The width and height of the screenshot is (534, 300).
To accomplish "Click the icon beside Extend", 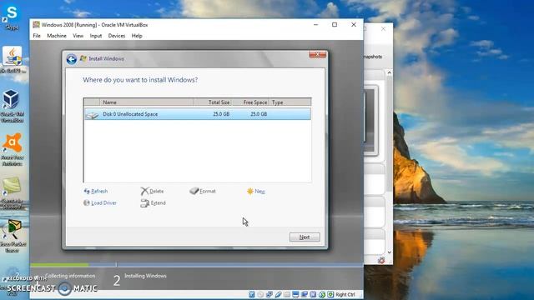I will 144,203.
